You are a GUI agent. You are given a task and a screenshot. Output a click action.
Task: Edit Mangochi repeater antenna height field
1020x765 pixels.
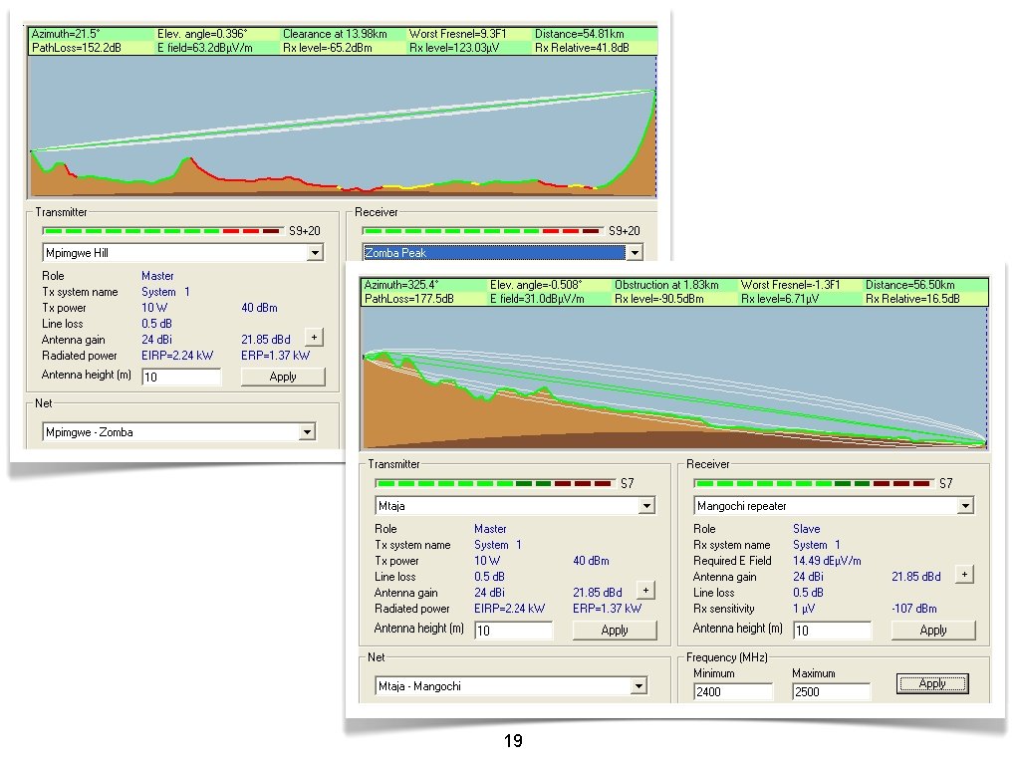click(x=832, y=630)
